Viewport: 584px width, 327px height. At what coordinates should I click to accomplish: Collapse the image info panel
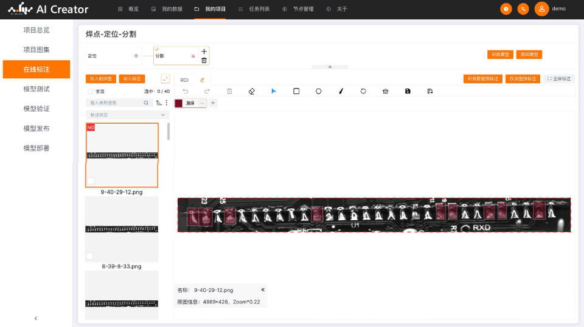pos(263,290)
